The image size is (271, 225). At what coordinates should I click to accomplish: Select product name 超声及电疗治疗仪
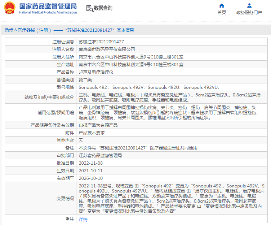pos(96,72)
